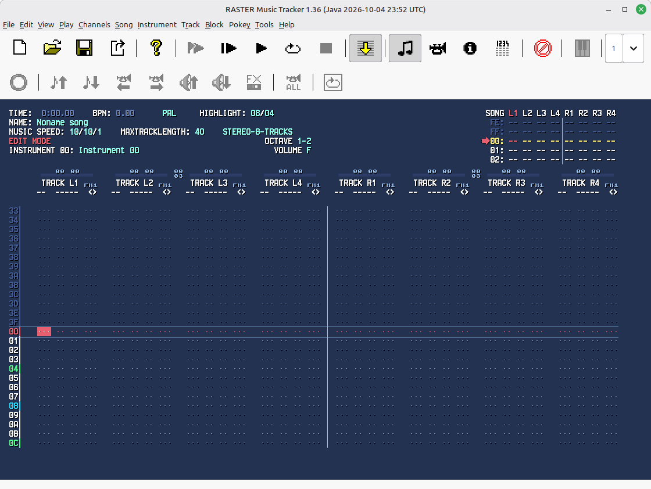Viewport: 651px width, 489px height.
Task: Open the Edit menu
Action: [x=26, y=24]
